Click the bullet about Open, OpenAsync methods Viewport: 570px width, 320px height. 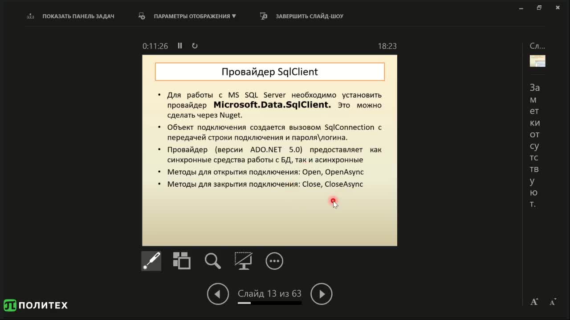pos(265,172)
